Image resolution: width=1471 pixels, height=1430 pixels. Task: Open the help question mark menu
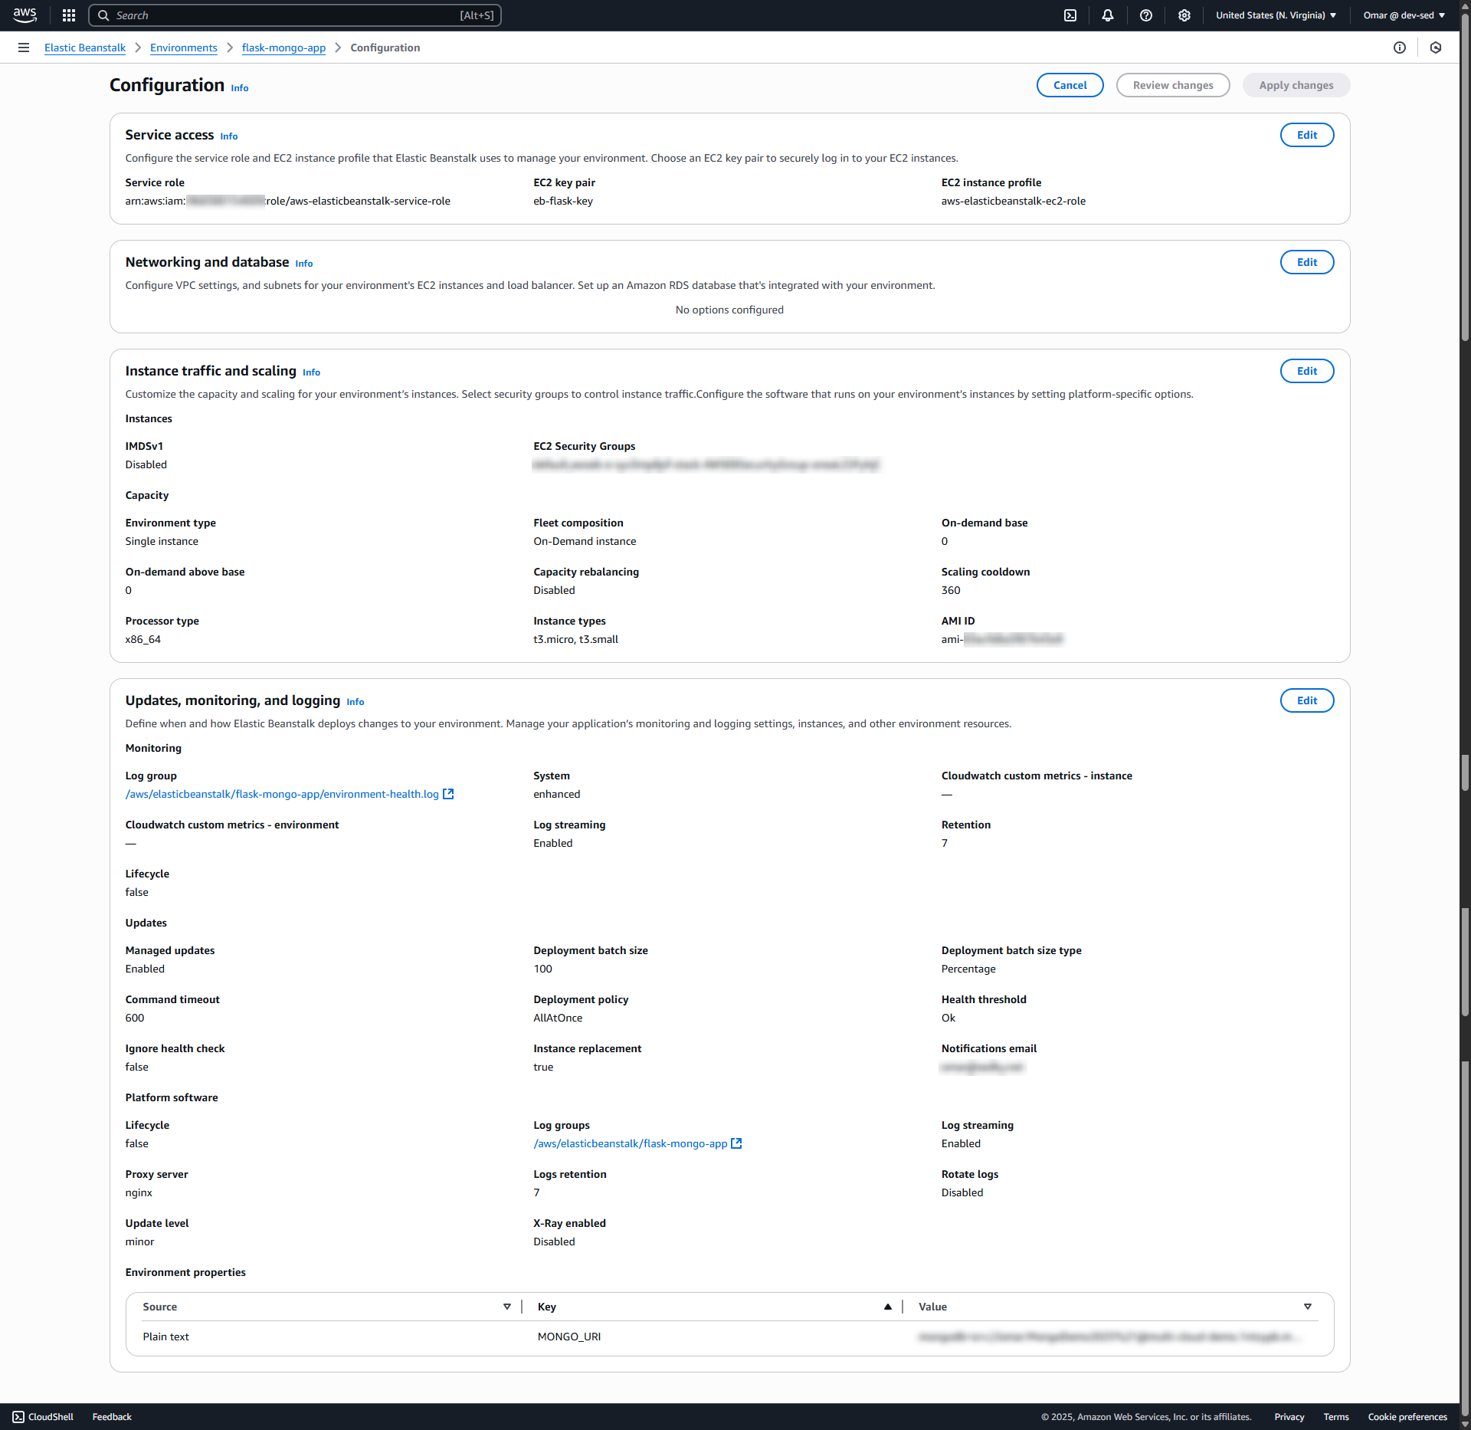[1146, 15]
